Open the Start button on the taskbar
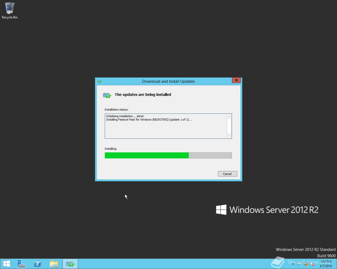The image size is (337, 269). (6, 264)
